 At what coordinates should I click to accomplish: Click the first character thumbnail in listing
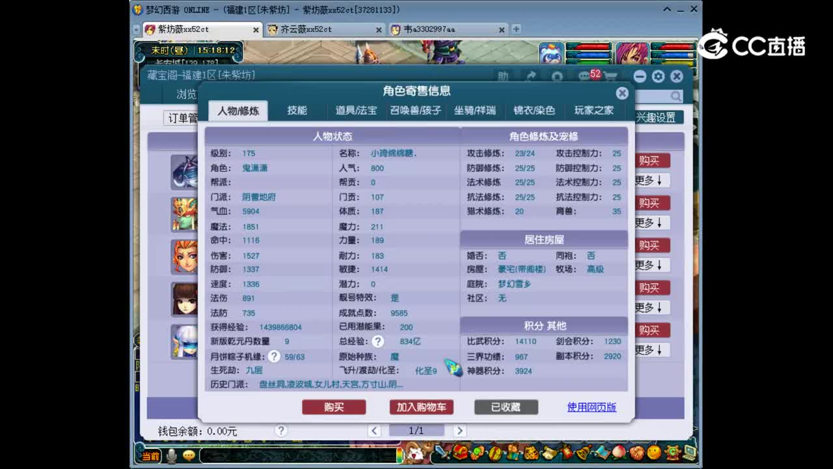click(184, 172)
